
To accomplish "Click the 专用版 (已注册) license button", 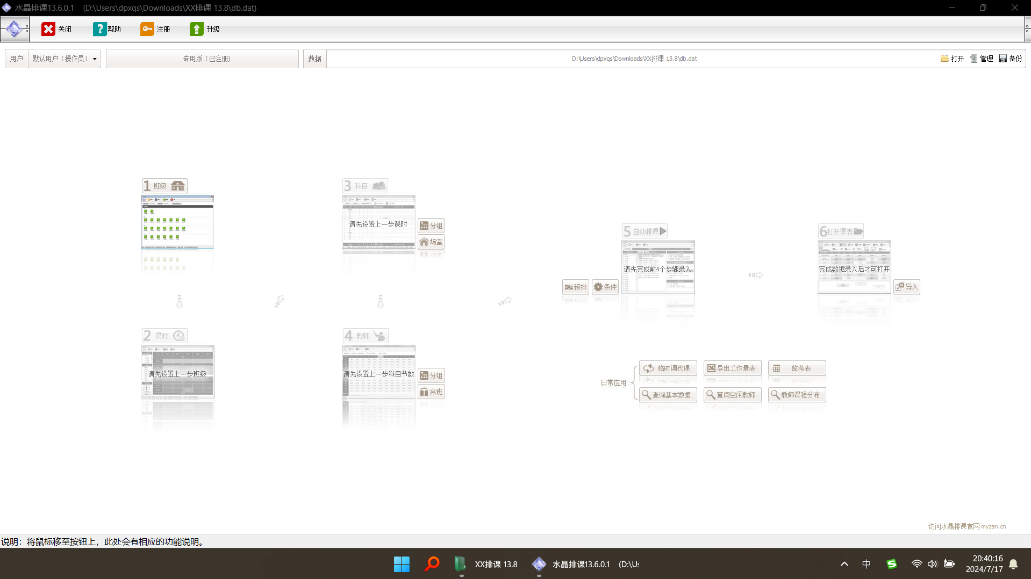I will click(x=202, y=59).
